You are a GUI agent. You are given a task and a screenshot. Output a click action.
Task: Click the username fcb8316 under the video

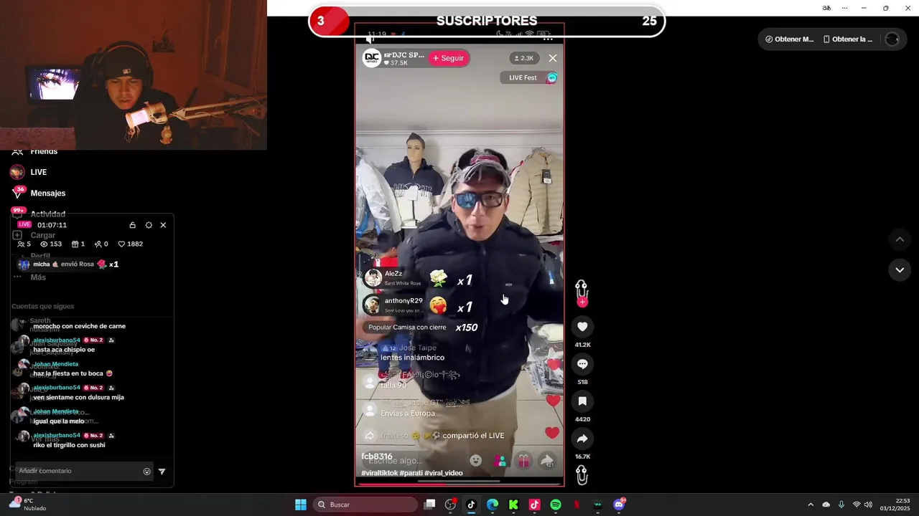click(x=377, y=457)
